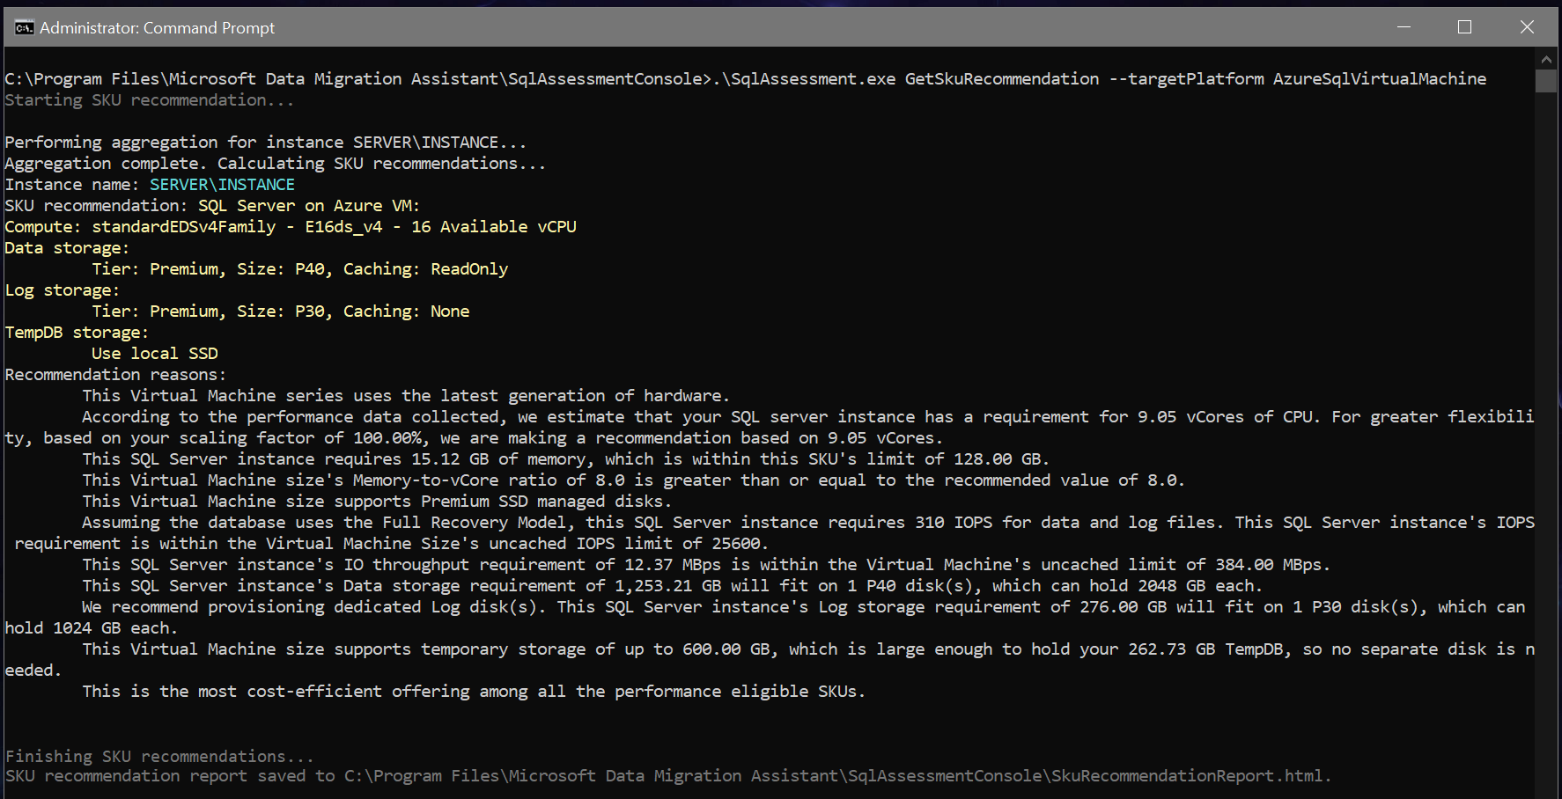Minimize the Command Prompt window
This screenshot has width=1562, height=799.
1404,27
